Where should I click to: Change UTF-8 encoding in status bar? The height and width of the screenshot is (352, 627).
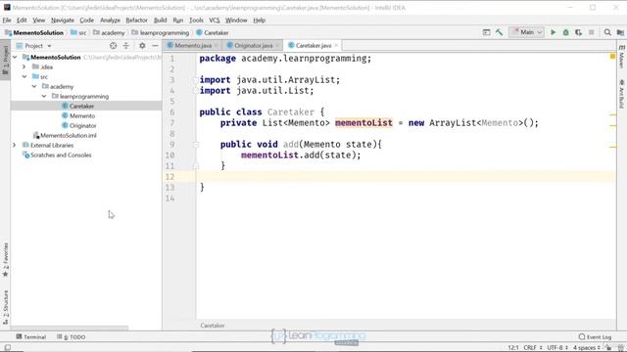tap(557, 348)
